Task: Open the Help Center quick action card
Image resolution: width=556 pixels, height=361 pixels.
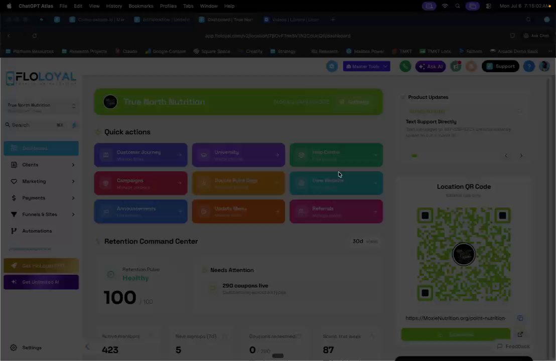Action: pyautogui.click(x=336, y=155)
